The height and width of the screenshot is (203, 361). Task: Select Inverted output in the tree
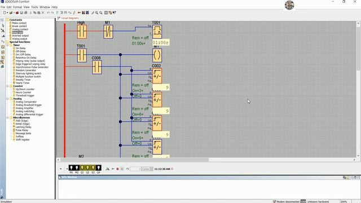[20, 36]
